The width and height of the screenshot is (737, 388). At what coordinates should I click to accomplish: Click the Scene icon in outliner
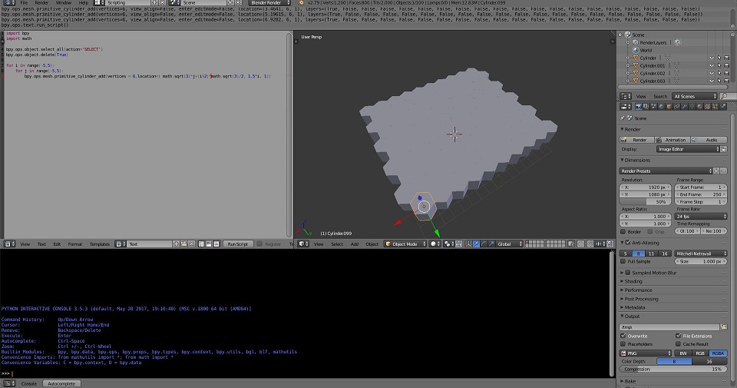point(627,35)
